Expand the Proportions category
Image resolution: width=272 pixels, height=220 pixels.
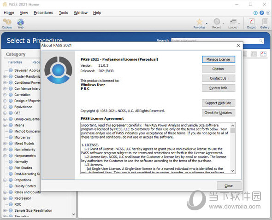(x=5, y=180)
